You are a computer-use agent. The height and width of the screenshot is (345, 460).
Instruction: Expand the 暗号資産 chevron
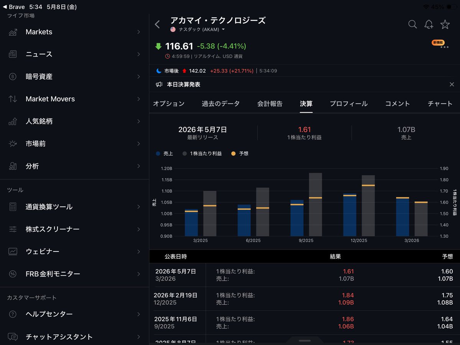138,77
